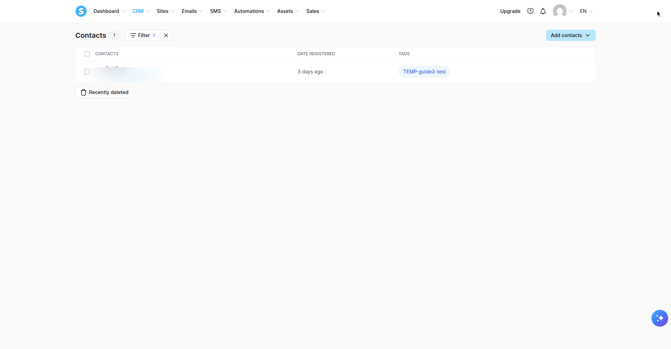Clear the active filter with the X
671x349 pixels.
pyautogui.click(x=166, y=35)
